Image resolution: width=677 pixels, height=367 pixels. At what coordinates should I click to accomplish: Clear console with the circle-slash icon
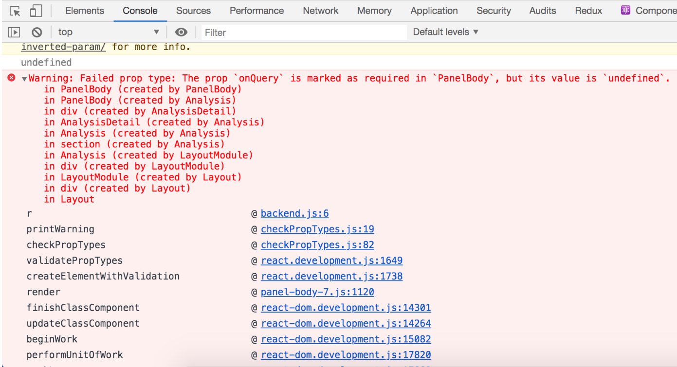tap(37, 32)
